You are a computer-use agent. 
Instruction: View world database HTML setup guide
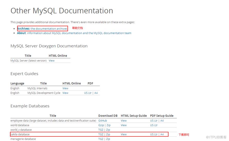point(124,125)
